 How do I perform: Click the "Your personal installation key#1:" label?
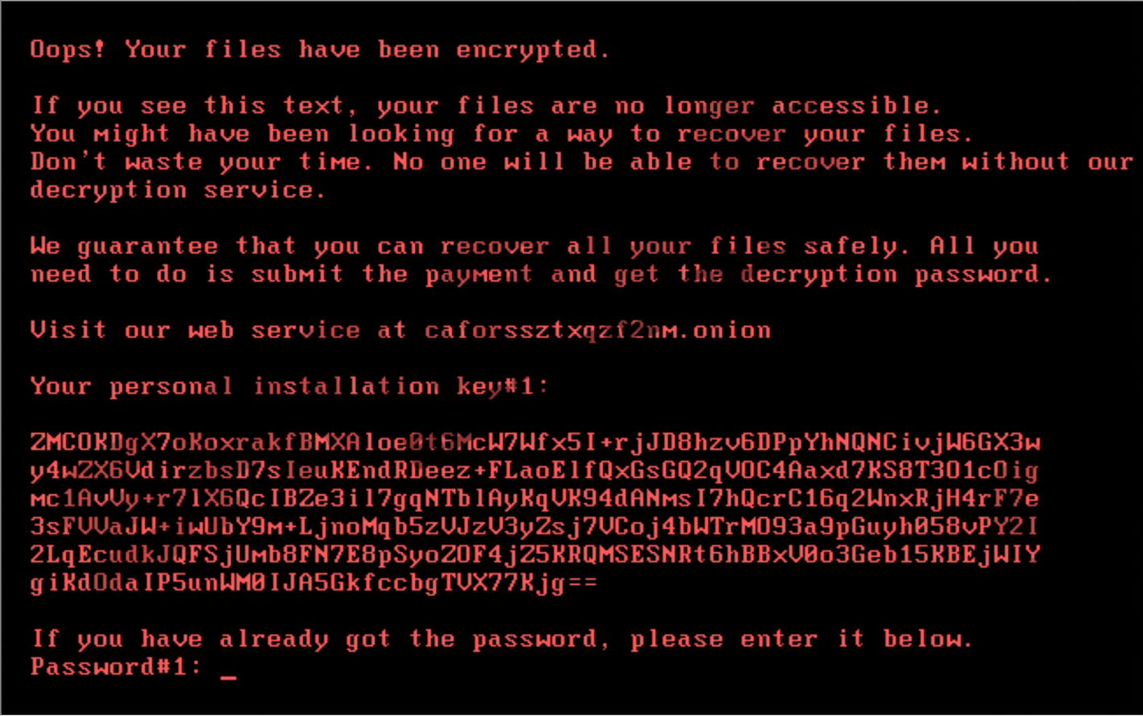coord(289,387)
